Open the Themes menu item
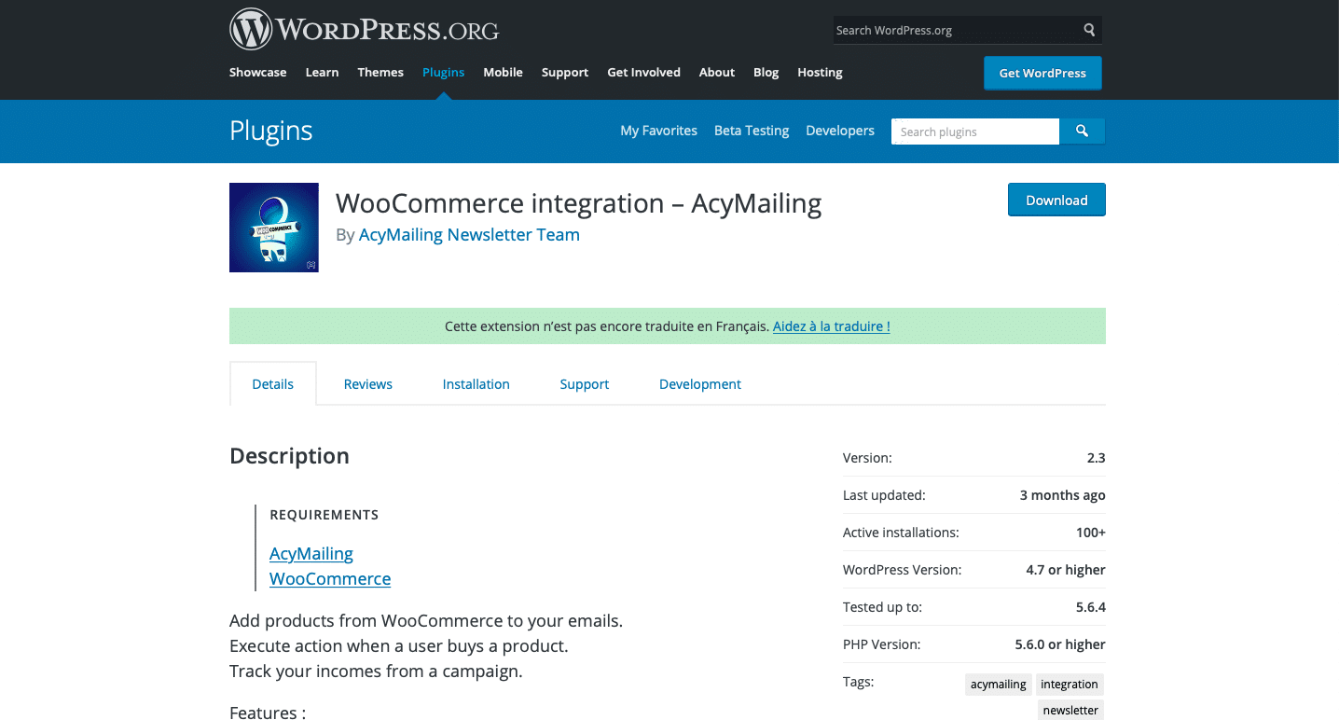This screenshot has height=720, width=1339. pos(380,72)
